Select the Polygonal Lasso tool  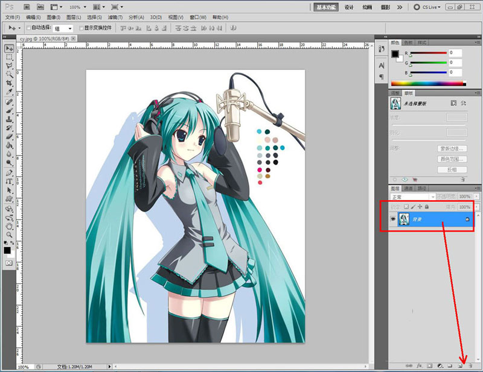(9, 66)
